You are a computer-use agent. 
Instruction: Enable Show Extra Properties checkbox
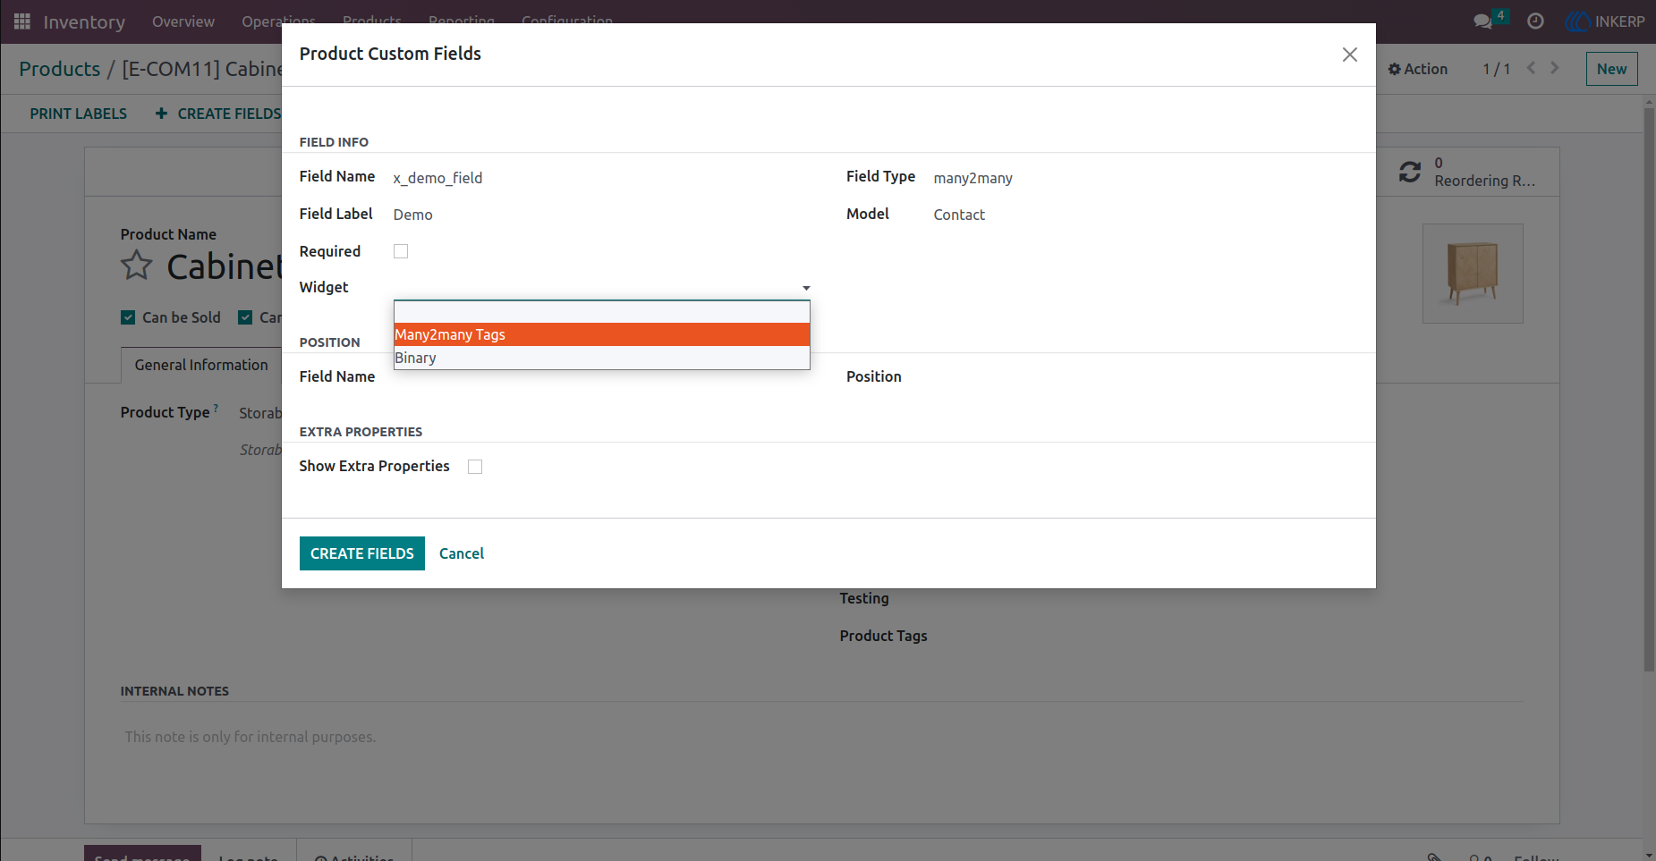click(475, 467)
